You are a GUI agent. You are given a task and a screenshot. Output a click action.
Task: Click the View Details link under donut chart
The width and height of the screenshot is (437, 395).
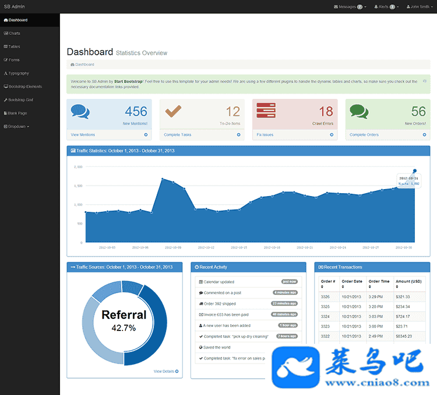165,371
